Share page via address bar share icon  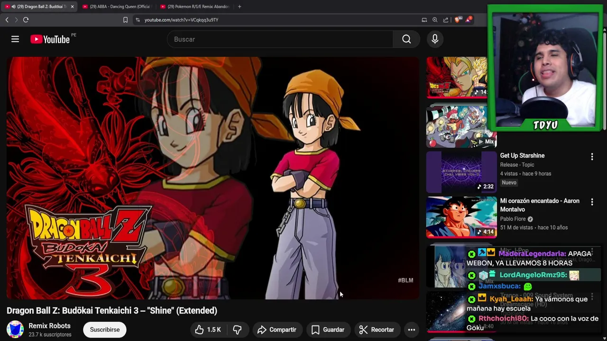(446, 20)
